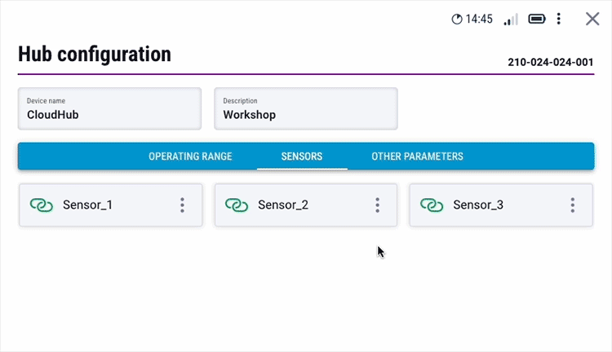
Task: Click the battery status icon
Action: click(537, 19)
